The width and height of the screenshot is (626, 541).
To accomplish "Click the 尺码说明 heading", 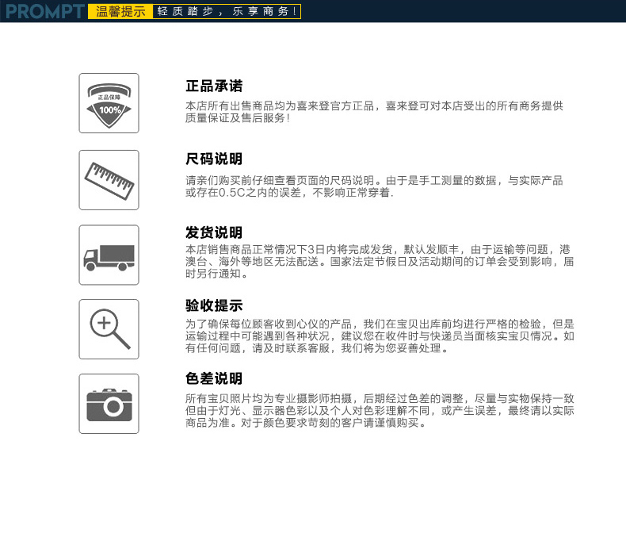I will 214,159.
